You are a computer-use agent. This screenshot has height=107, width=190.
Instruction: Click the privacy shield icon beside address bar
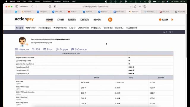click(55, 7)
